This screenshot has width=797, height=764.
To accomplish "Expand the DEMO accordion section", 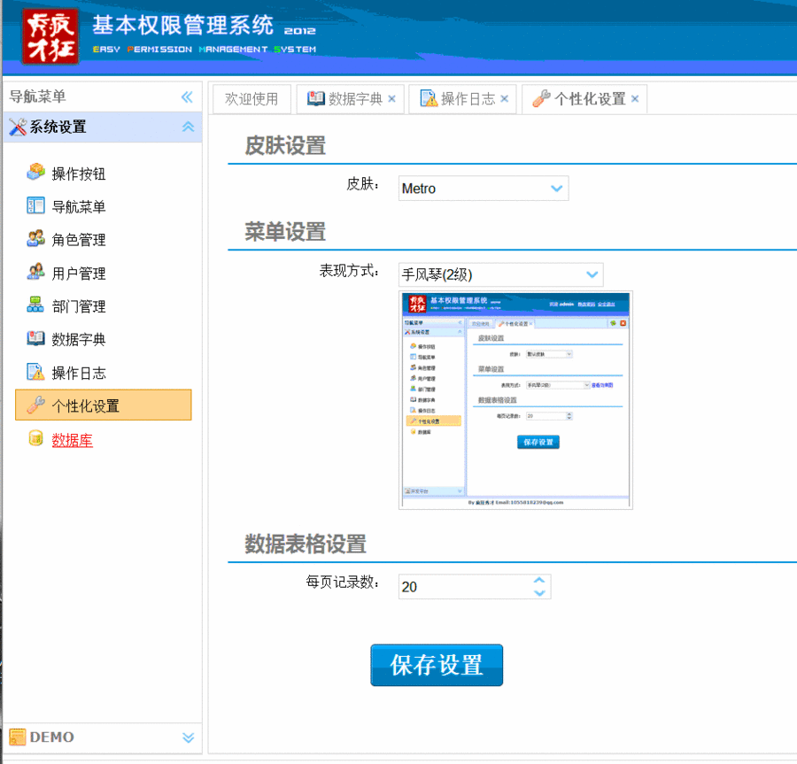I will 188,737.
